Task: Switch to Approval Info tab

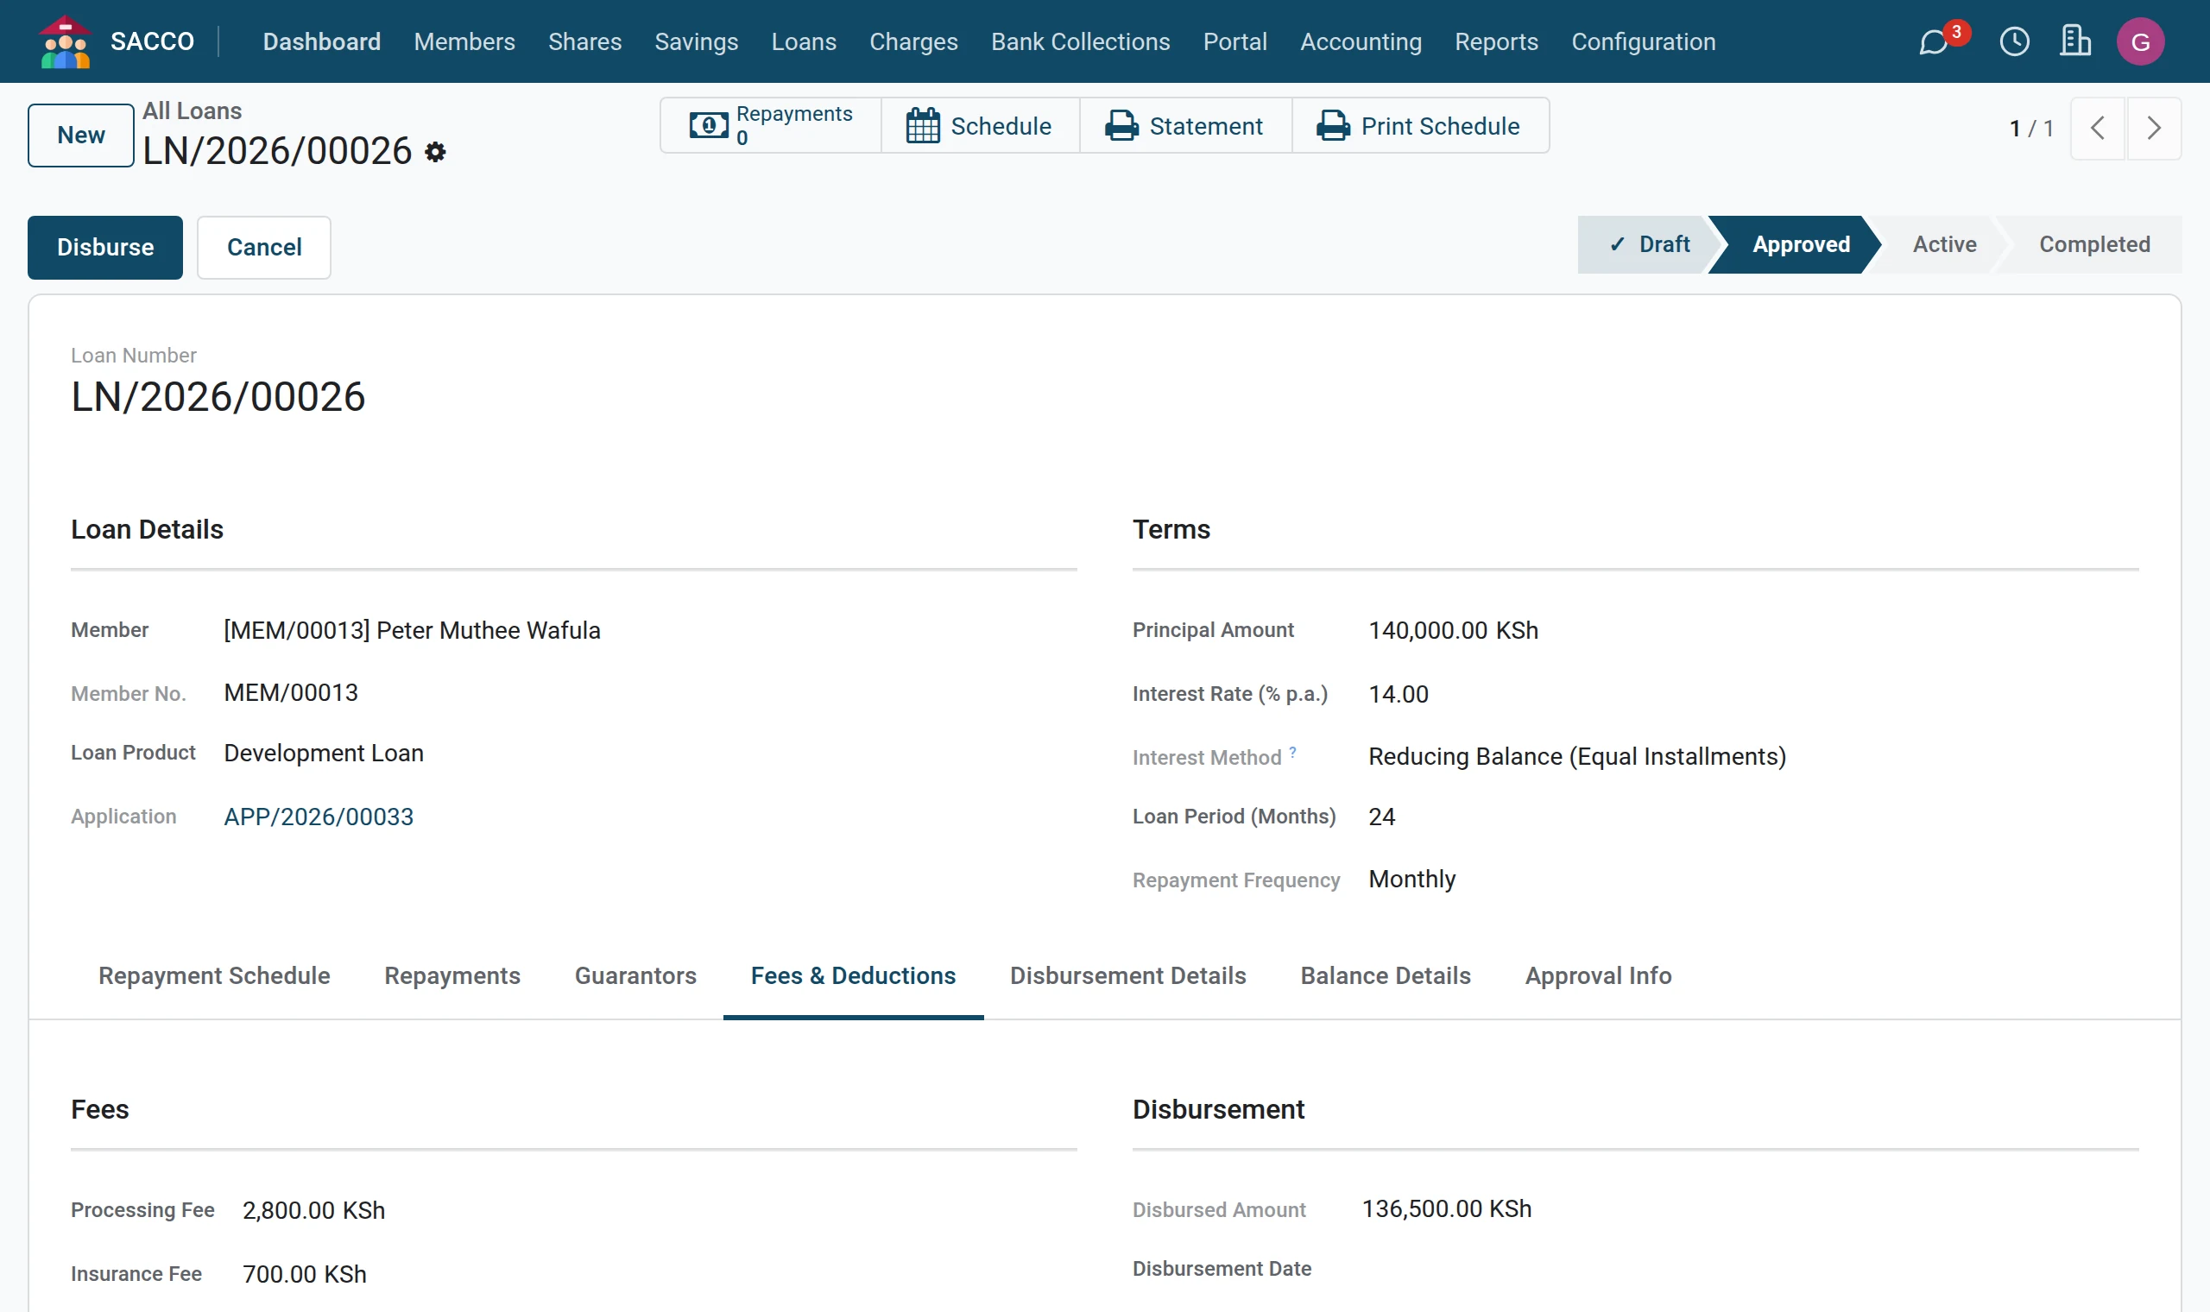Action: tap(1597, 975)
